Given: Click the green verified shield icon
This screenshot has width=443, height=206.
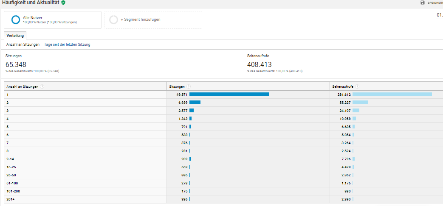Looking at the screenshot, I should [x=63, y=3].
